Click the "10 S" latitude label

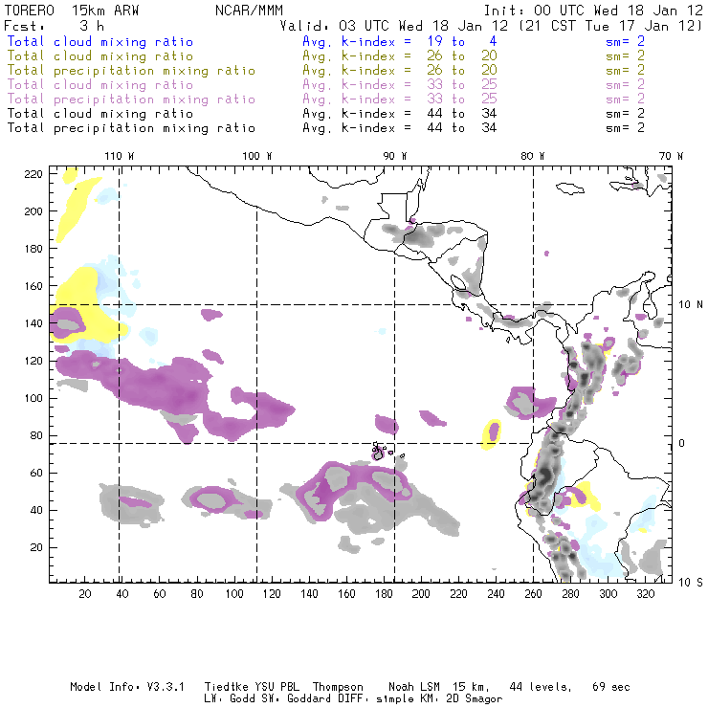coord(691,583)
